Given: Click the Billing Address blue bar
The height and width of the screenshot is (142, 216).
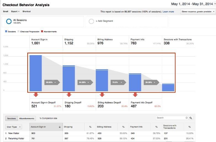Looking at the screenshot, I should [102, 80].
